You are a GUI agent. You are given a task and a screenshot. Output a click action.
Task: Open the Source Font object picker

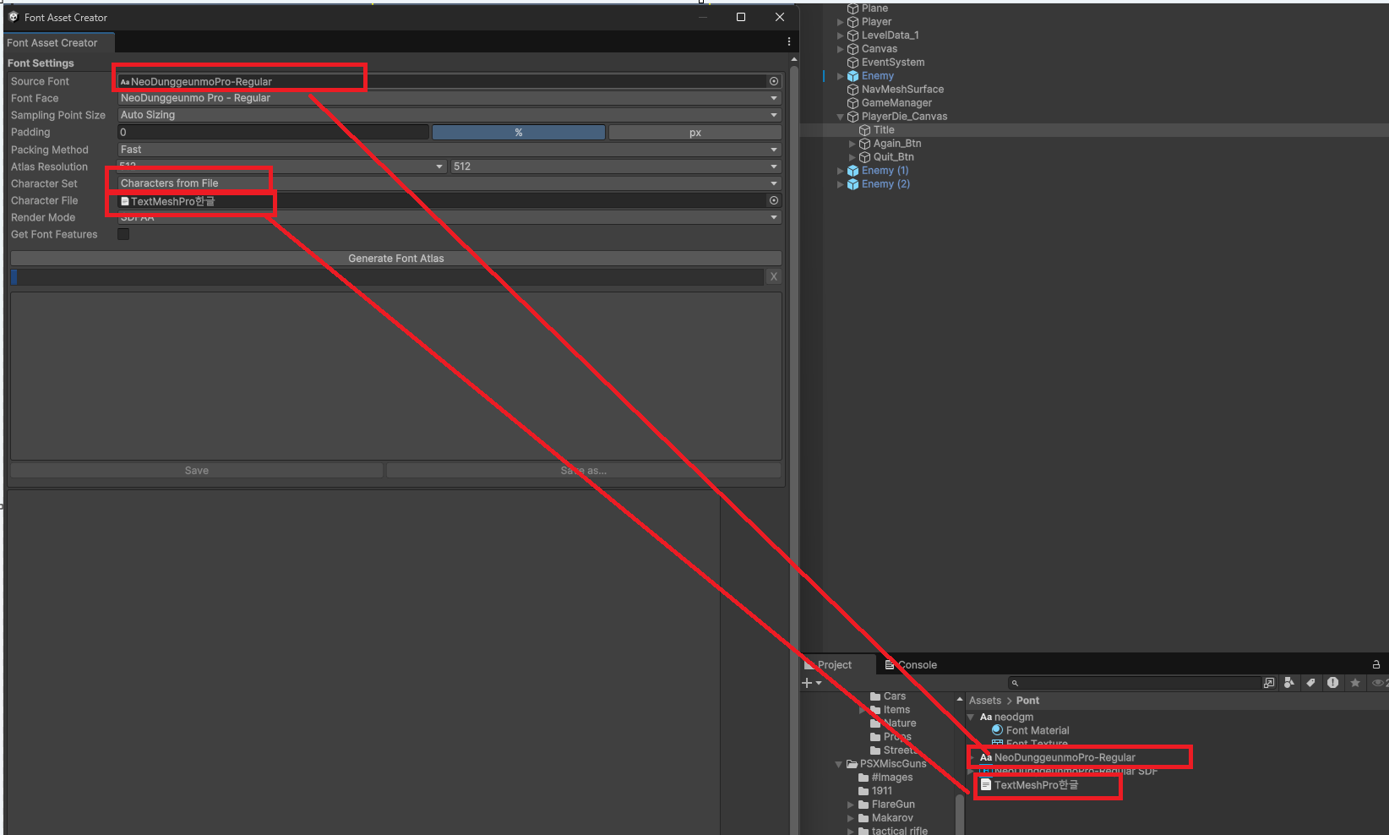coord(773,81)
